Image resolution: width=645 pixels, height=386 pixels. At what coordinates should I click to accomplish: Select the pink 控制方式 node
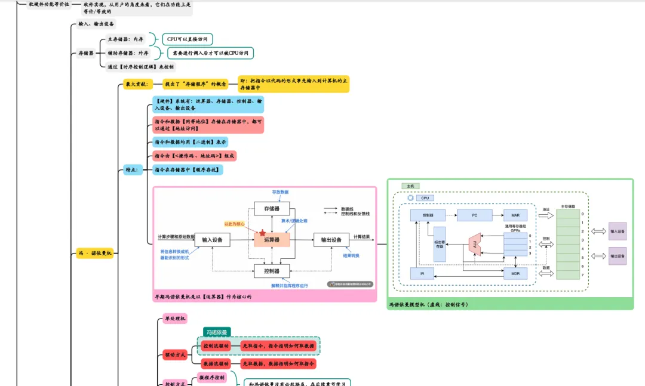click(175, 383)
